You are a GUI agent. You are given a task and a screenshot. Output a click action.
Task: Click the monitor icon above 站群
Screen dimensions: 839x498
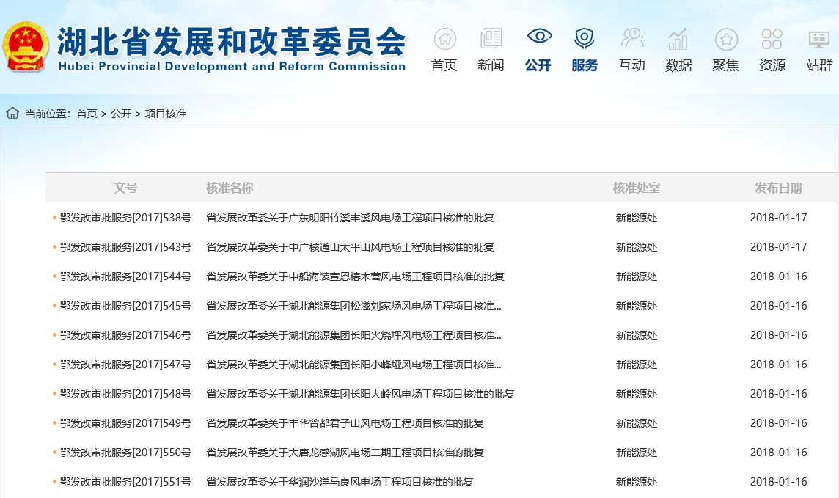coord(819,39)
